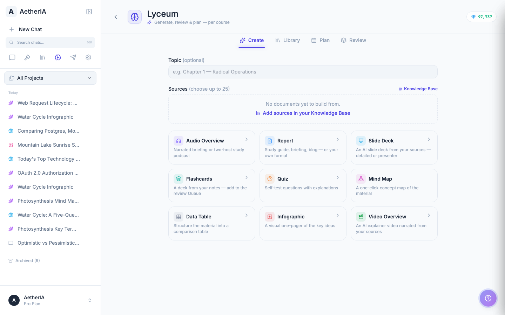Open chat Web Request Lifecycle
Image resolution: width=505 pixels, height=315 pixels.
tap(50, 103)
